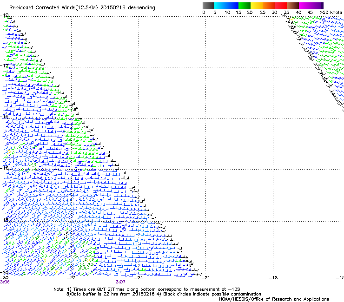344x302 pixels.
Task: Click the -16 latitude axis label
Action: (x=5, y=168)
